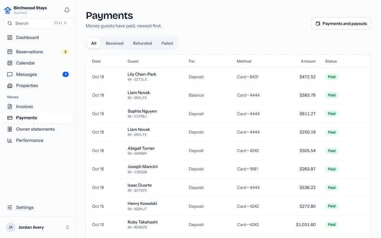The height and width of the screenshot is (238, 381).
Task: Click the Amount column header
Action: point(308,61)
